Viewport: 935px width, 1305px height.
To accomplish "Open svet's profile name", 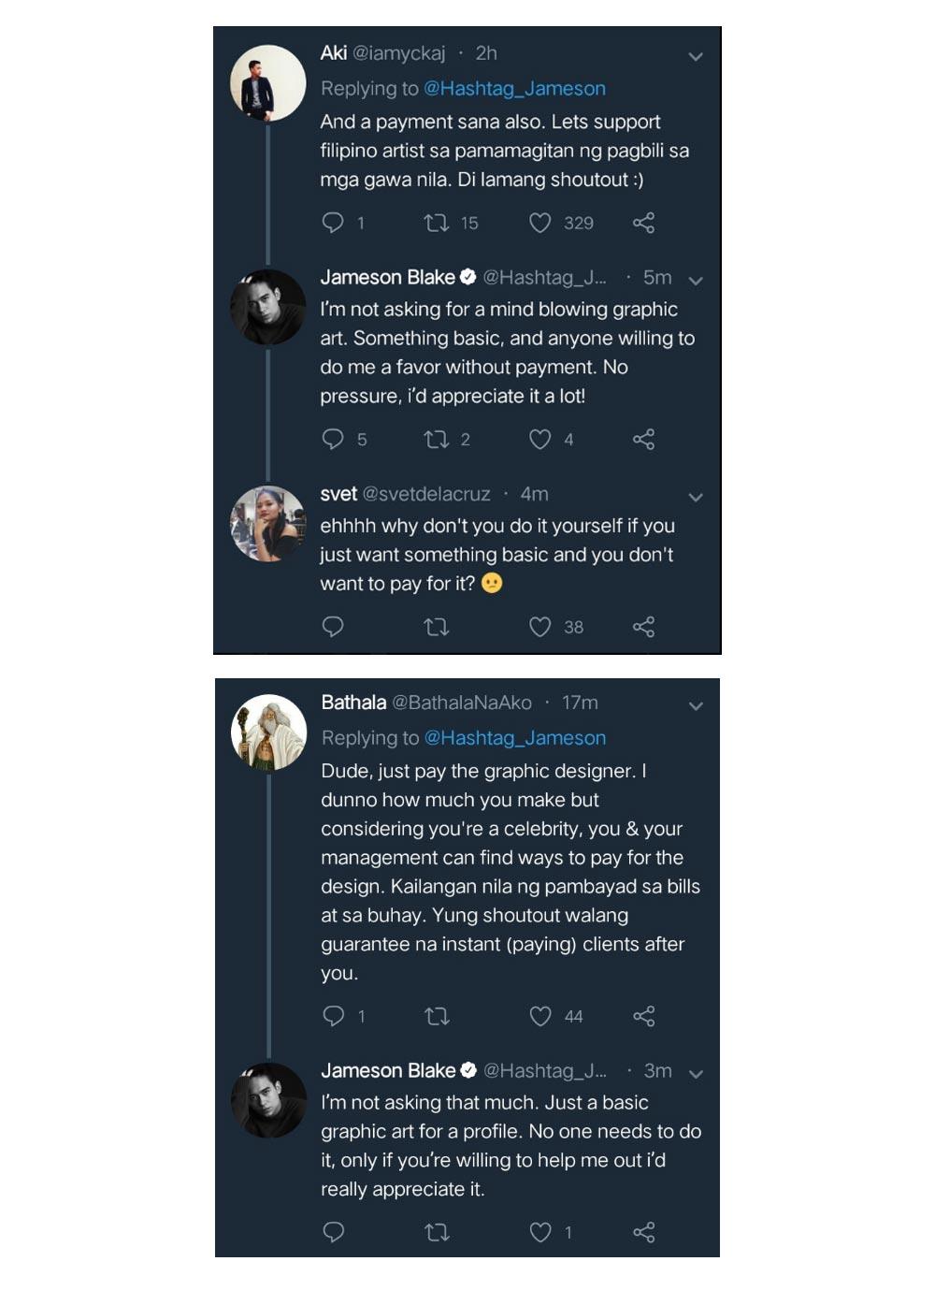I will 338,494.
